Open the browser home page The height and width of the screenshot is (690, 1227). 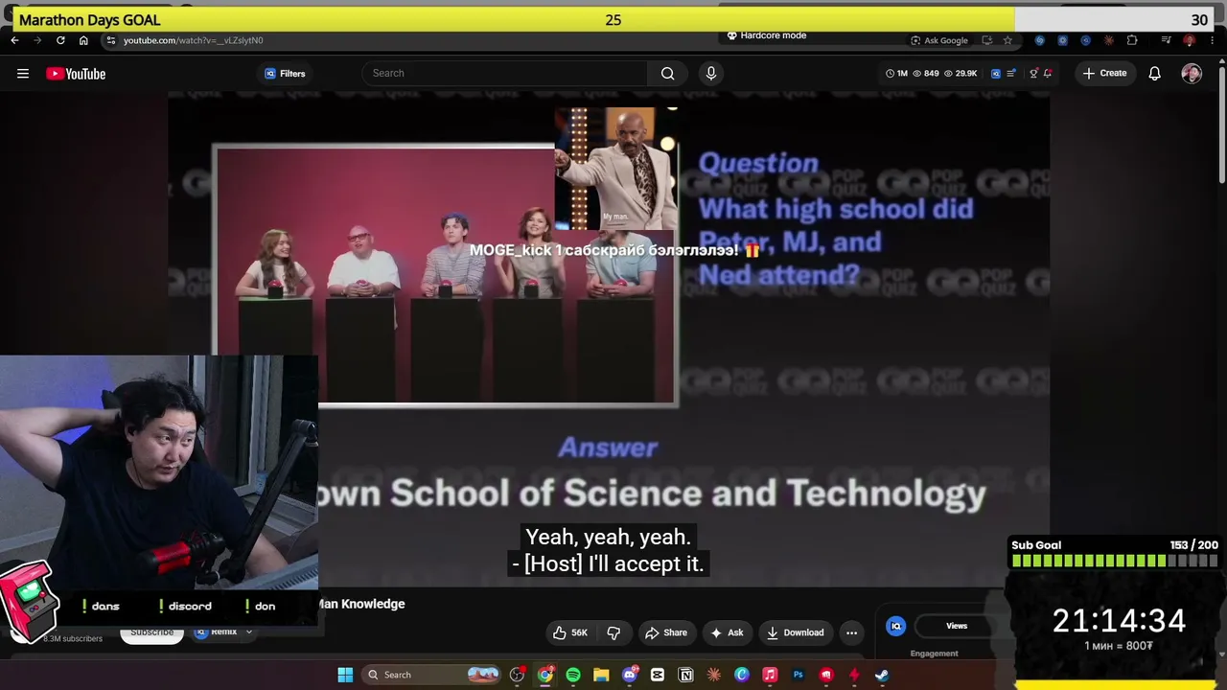point(83,40)
